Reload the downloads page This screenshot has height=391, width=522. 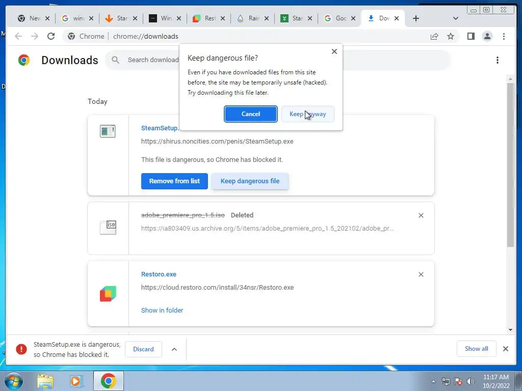[51, 36]
